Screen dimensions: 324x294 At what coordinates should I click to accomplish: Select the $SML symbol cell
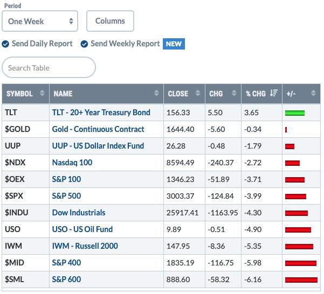(26, 279)
